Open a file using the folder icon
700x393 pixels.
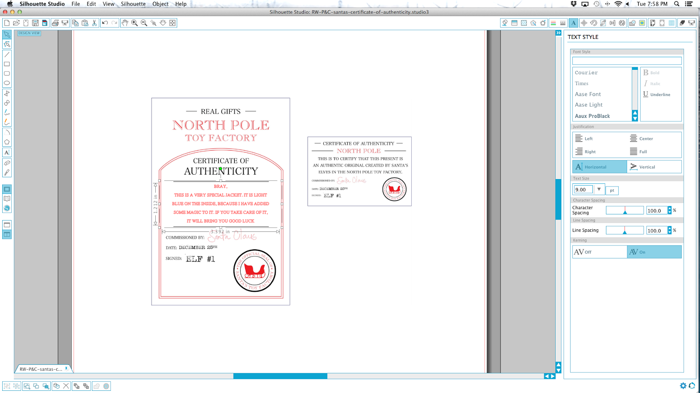pyautogui.click(x=17, y=23)
